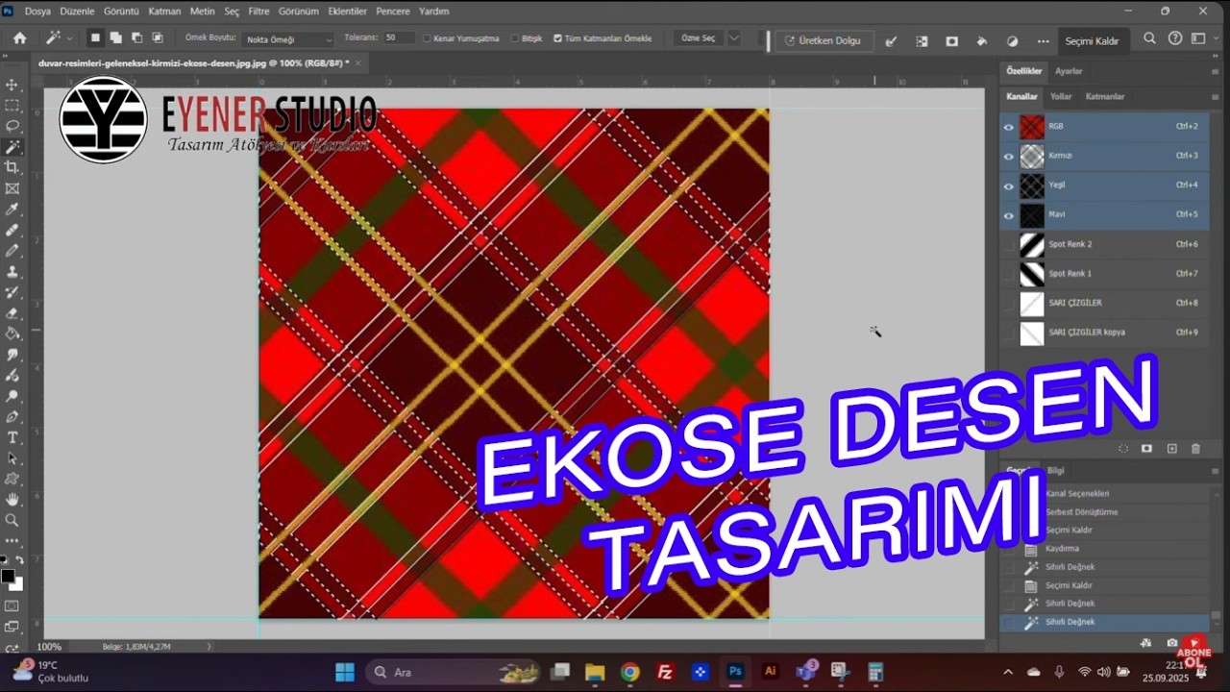Uncheck Tüm Katmanları Örnekle checkbox

point(557,38)
